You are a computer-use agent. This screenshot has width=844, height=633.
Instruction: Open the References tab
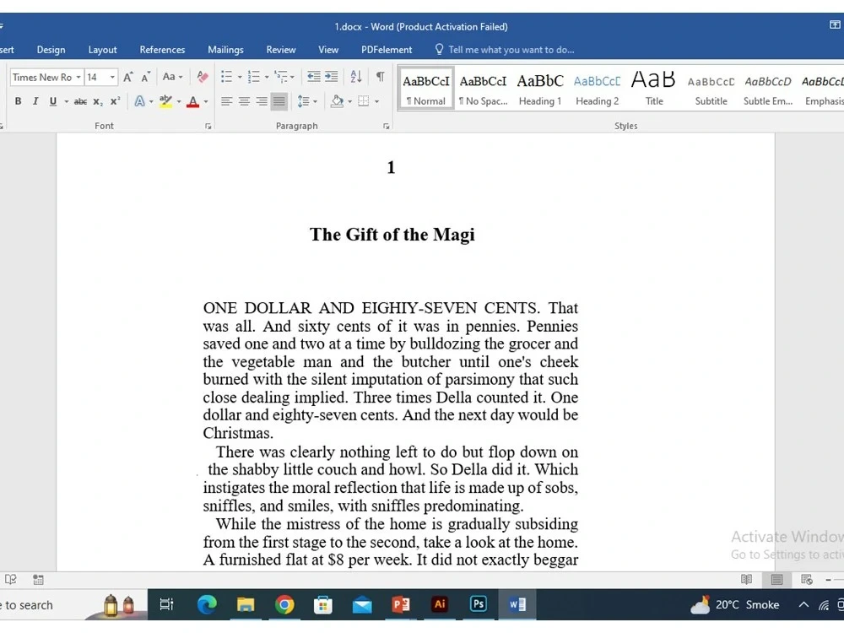pos(162,50)
